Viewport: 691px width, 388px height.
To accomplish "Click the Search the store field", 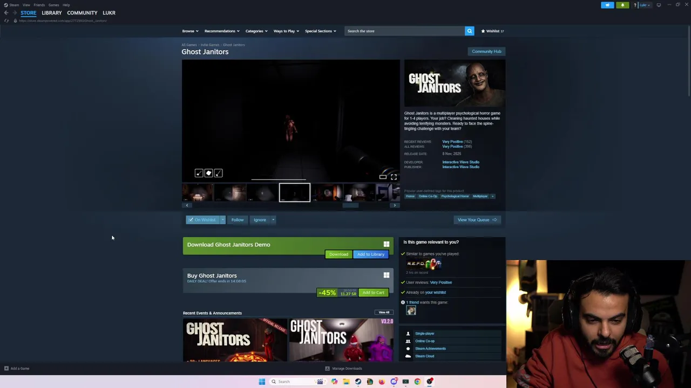I will click(404, 31).
